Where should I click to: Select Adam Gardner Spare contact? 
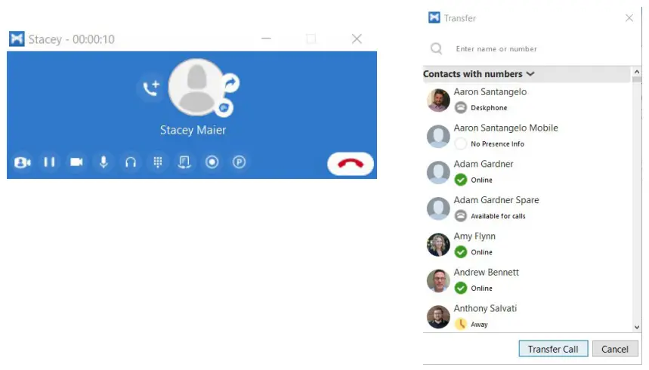[527, 208]
